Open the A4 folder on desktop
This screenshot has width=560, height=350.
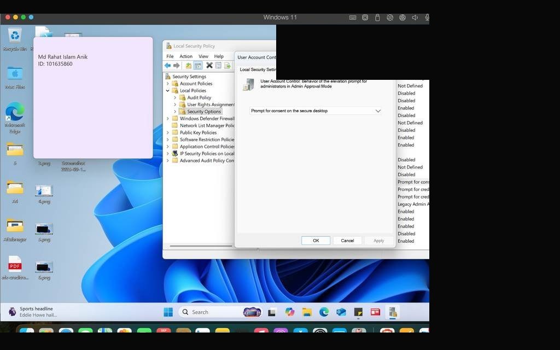point(15,191)
